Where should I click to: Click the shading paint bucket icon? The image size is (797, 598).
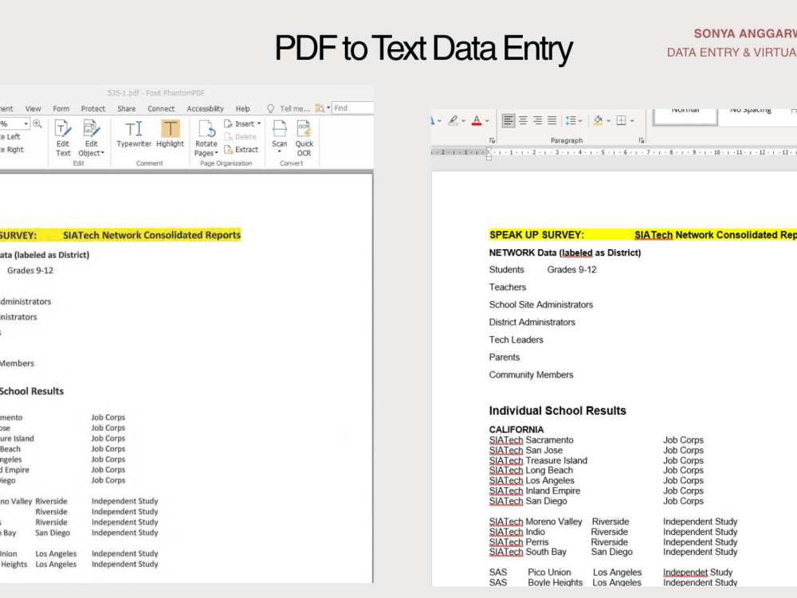(x=599, y=121)
